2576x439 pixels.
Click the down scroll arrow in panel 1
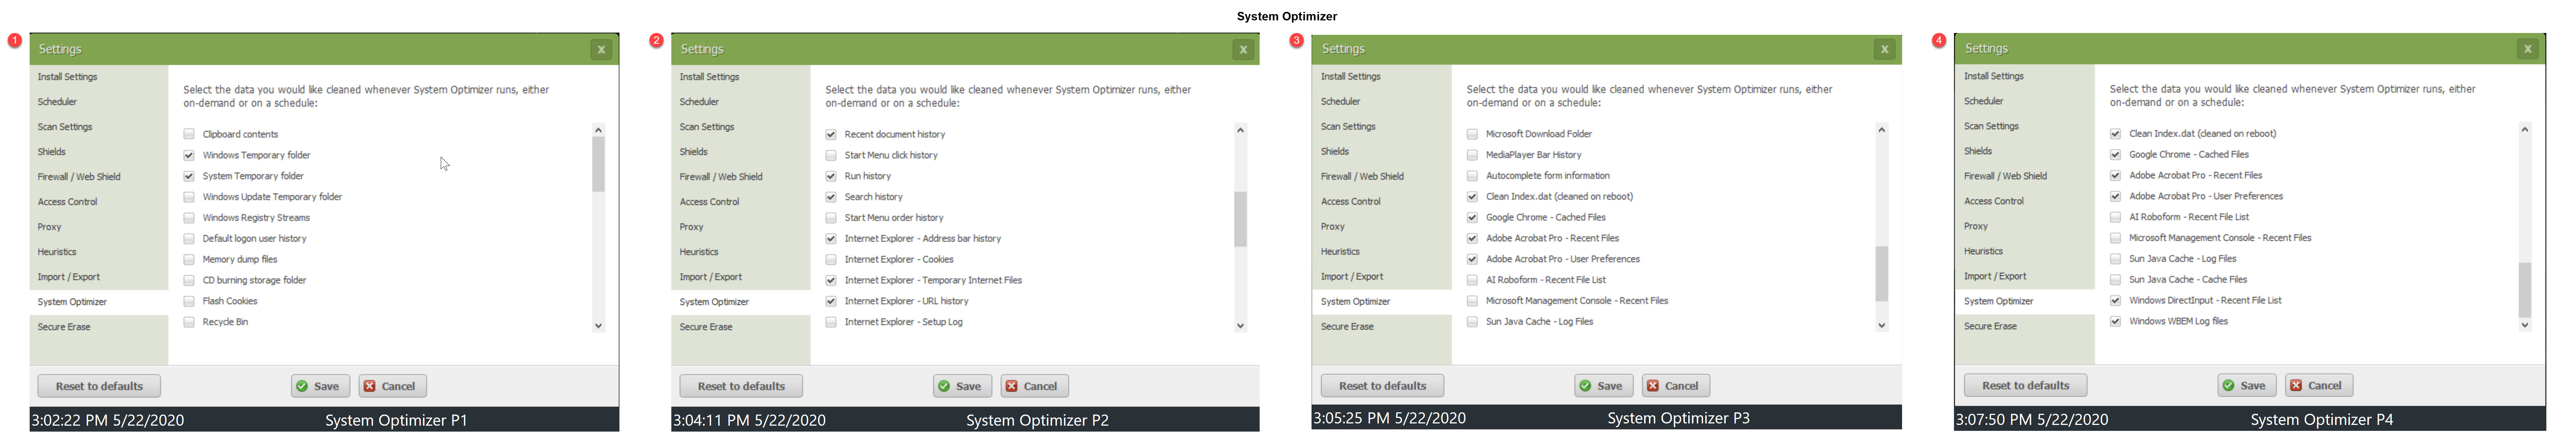coord(598,325)
